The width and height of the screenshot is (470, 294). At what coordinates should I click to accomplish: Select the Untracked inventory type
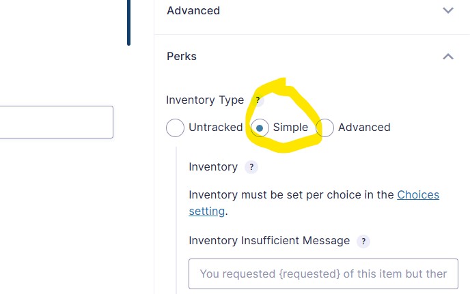pyautogui.click(x=175, y=128)
